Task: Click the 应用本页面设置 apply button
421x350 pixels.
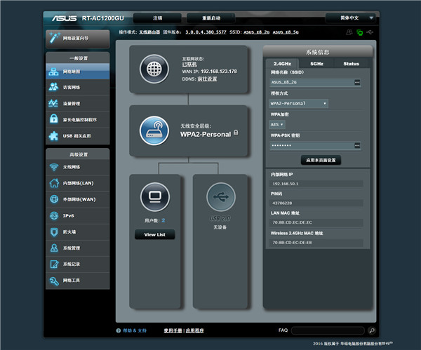Action: point(321,160)
